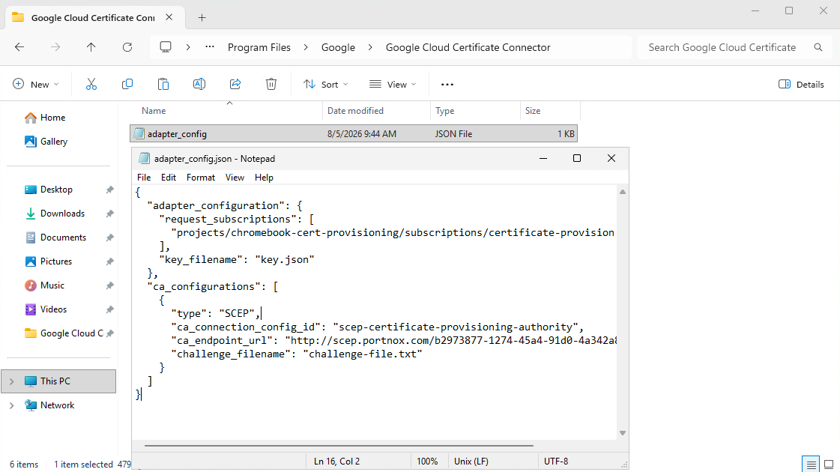Screen dimensions: 840x472
Task: Expand the This PC tree node
Action: coord(11,381)
